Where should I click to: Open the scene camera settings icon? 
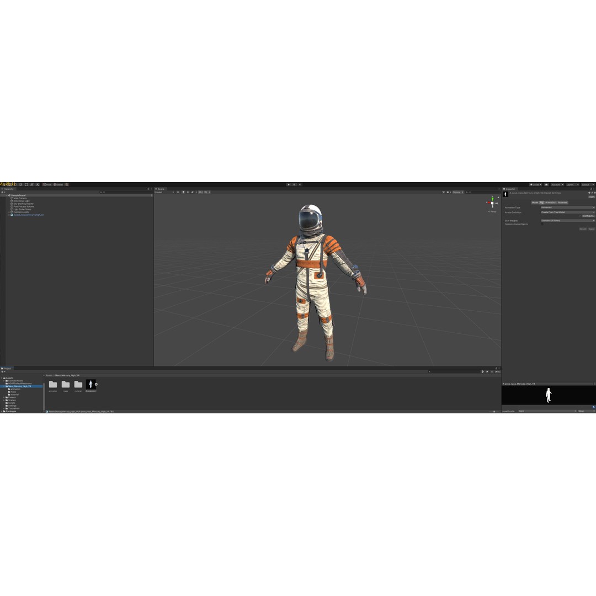click(x=449, y=193)
